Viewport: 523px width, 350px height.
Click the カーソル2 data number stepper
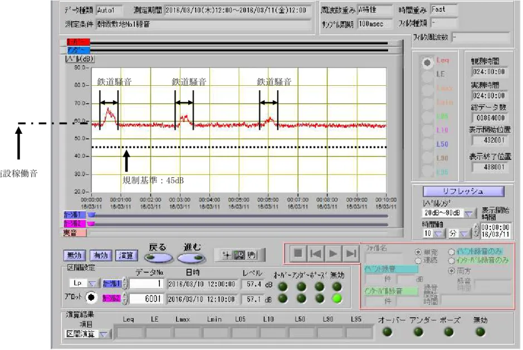pos(125,298)
